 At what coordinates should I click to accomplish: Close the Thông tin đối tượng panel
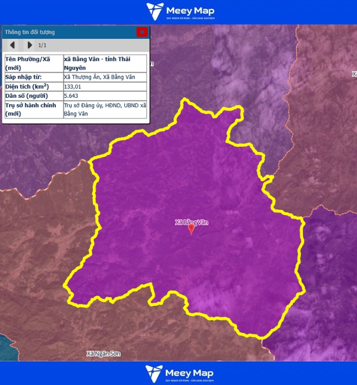[x=142, y=32]
